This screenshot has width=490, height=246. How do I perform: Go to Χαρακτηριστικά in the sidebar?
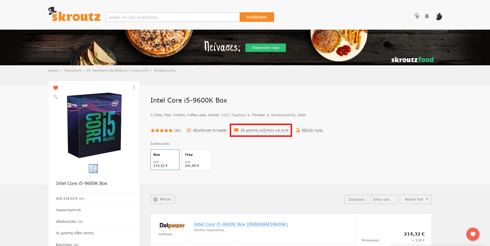pos(68,210)
